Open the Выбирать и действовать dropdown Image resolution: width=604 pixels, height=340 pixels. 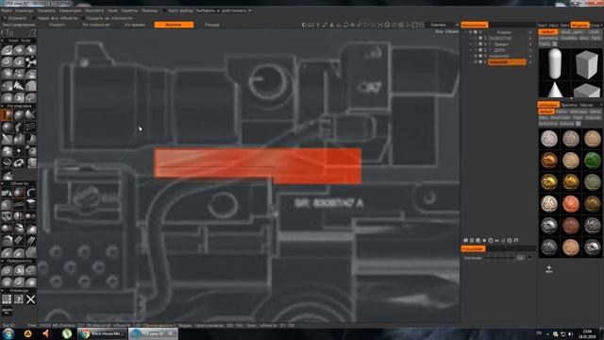coord(224,10)
